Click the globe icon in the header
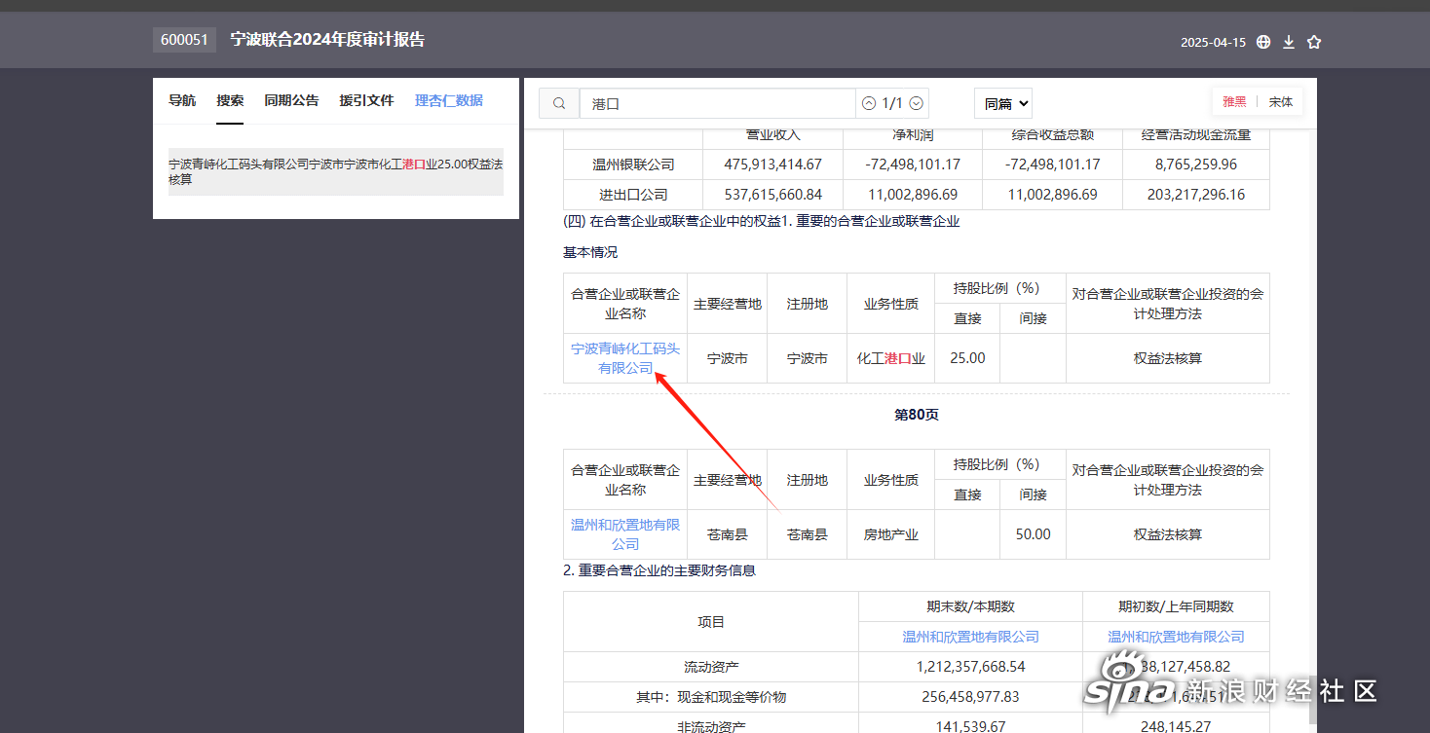This screenshot has width=1430, height=733. (x=1263, y=42)
